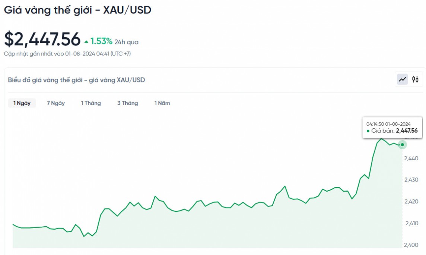426x255 pixels.
Task: Click the $2,447.56 current price
Action: tap(42, 40)
